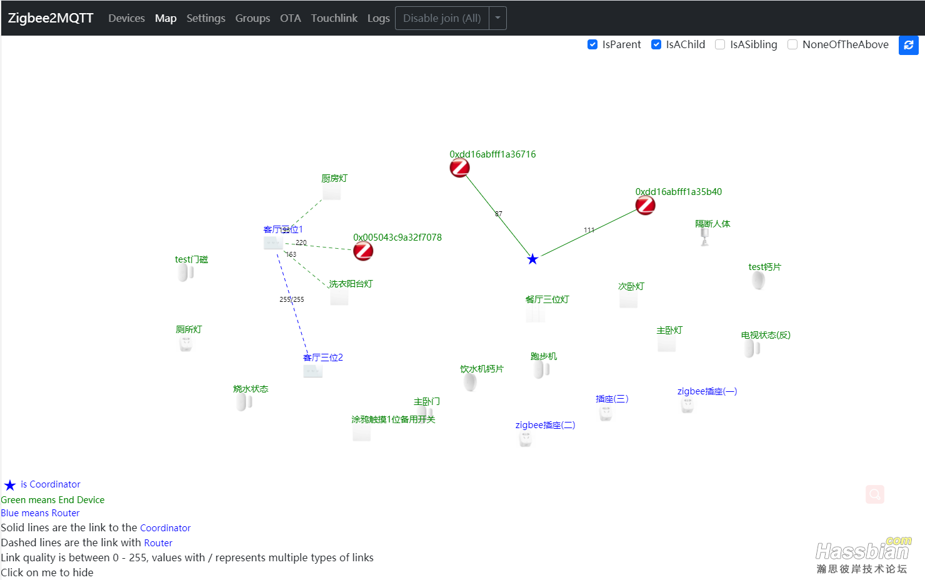Image resolution: width=925 pixels, height=580 pixels.
Task: Select the zigbee插座(二) plug icon
Action: click(526, 439)
